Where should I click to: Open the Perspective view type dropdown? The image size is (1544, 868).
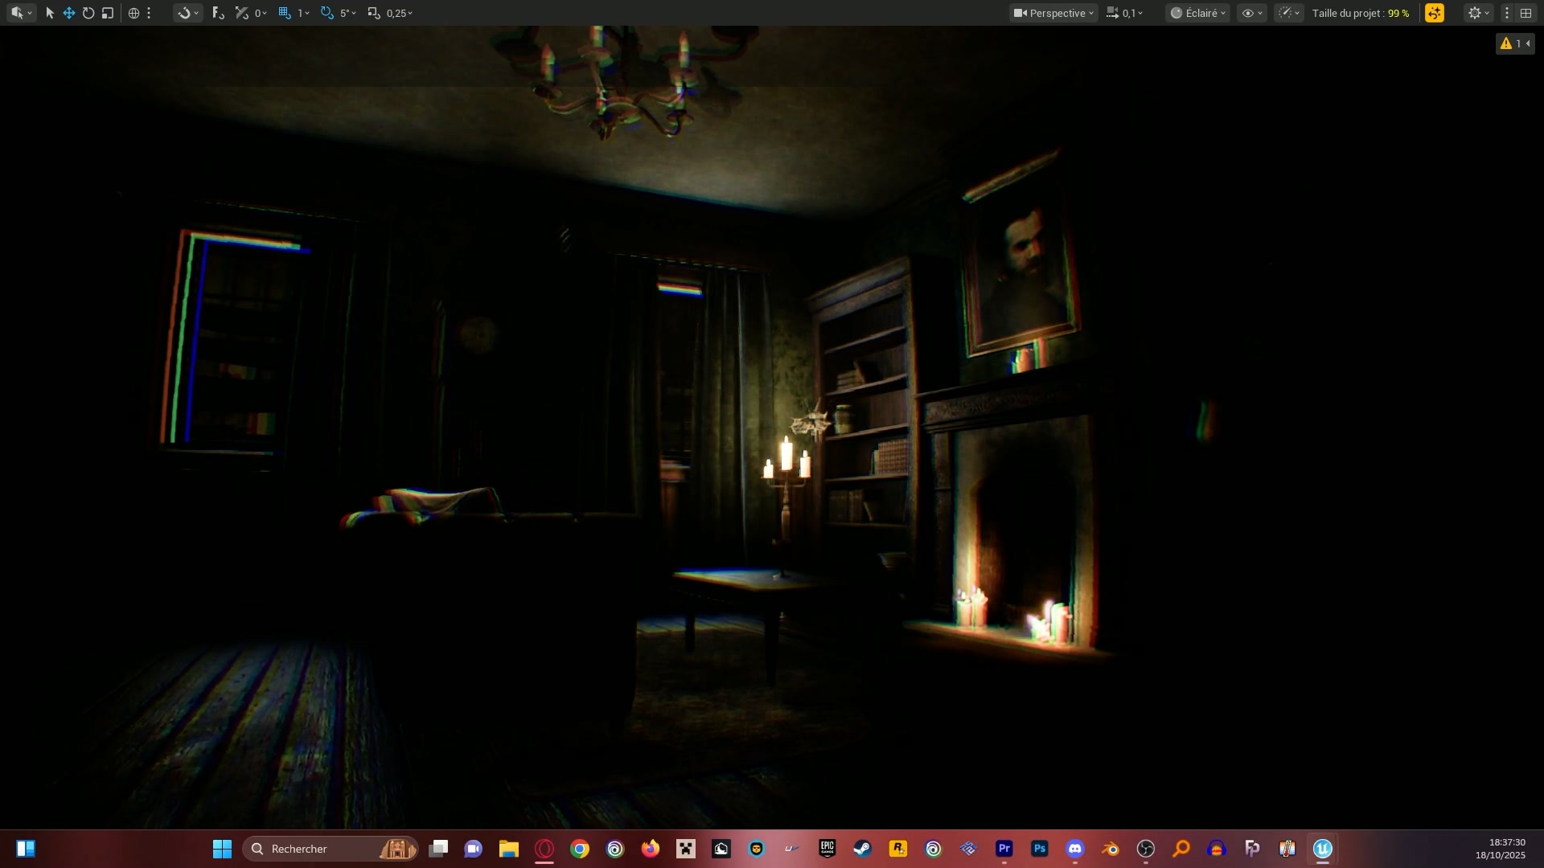coord(1053,13)
